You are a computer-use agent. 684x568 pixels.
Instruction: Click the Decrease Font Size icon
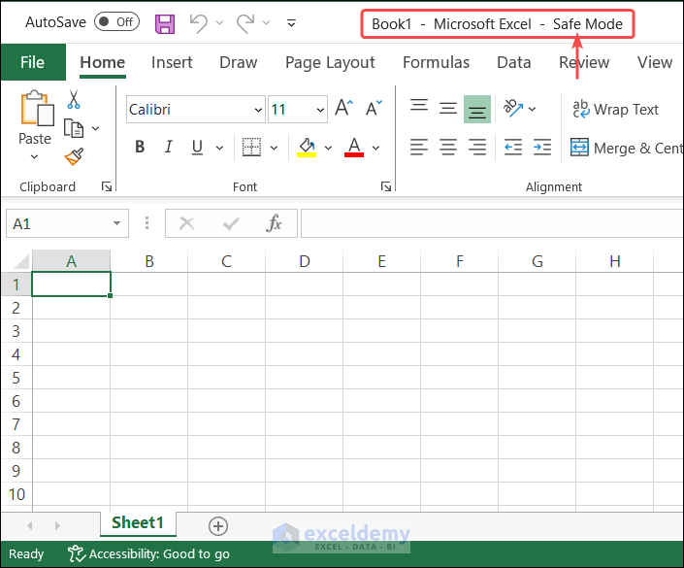[374, 108]
